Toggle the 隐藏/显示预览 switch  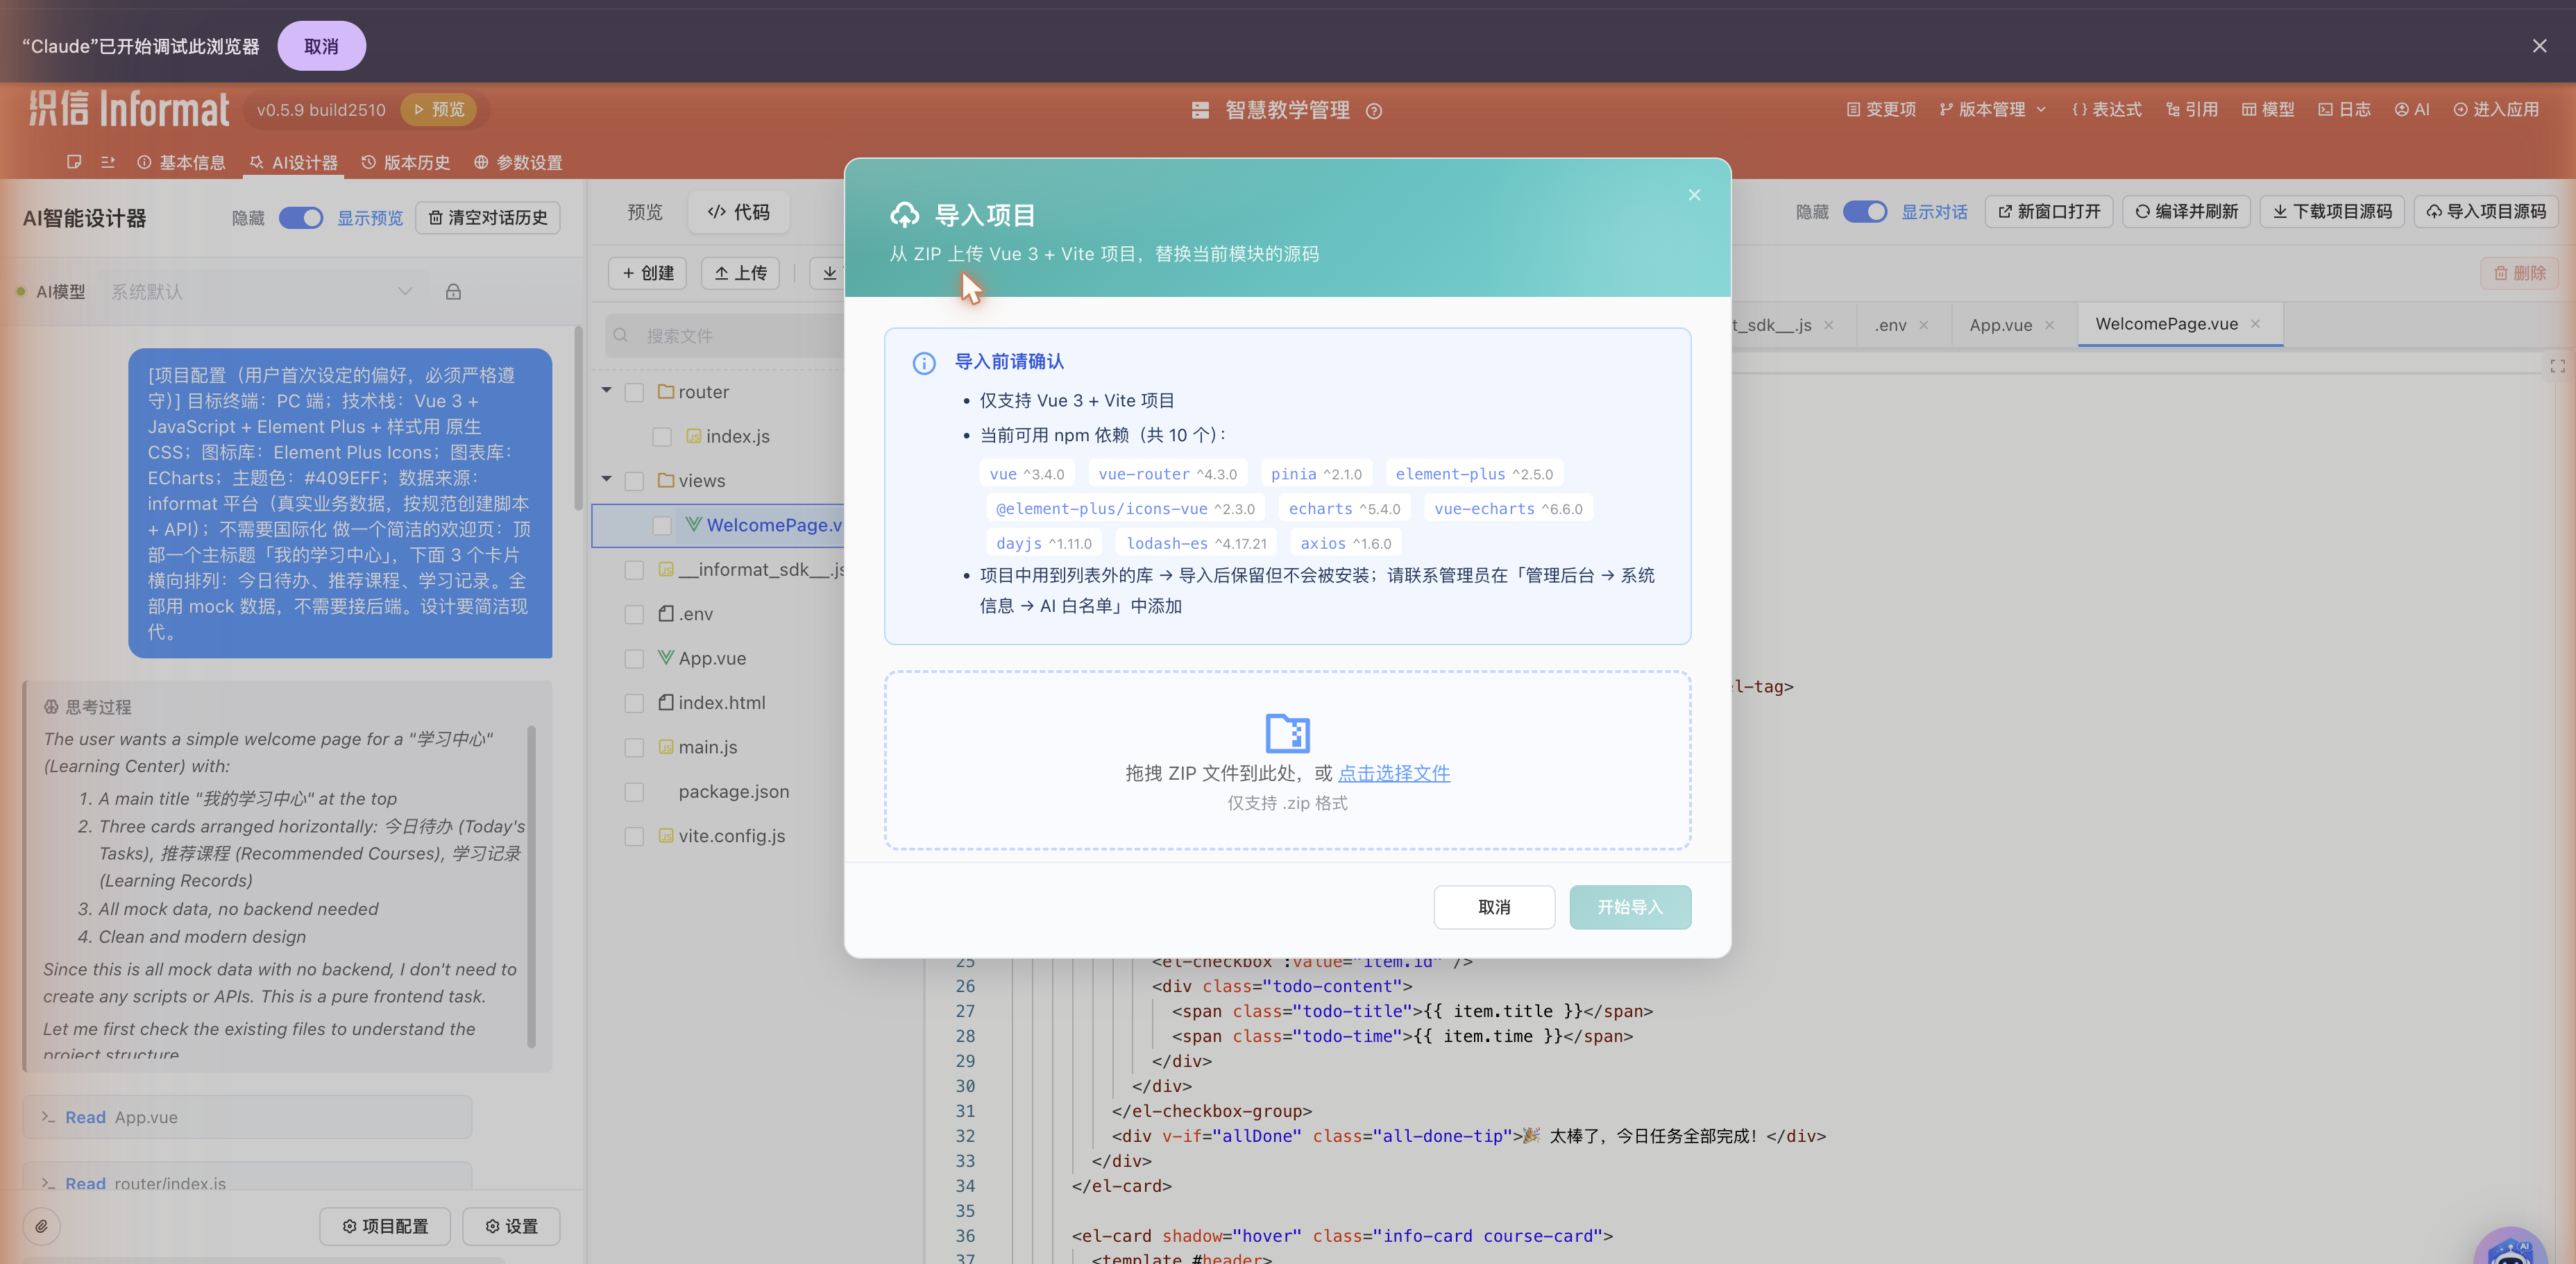(x=301, y=218)
